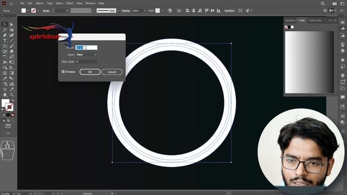Select the Direct Selection tool
347x195 pixels.
tap(11, 24)
